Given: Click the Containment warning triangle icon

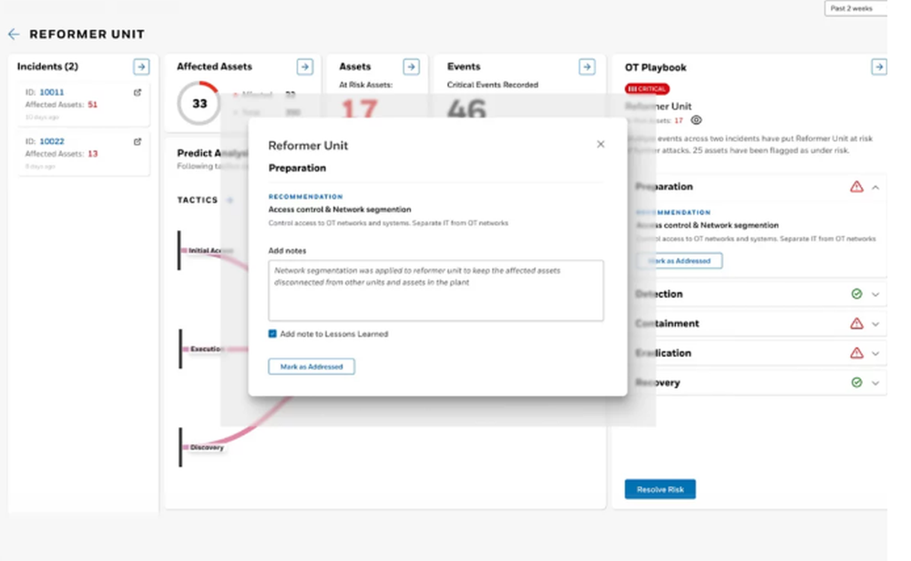Looking at the screenshot, I should tap(856, 323).
